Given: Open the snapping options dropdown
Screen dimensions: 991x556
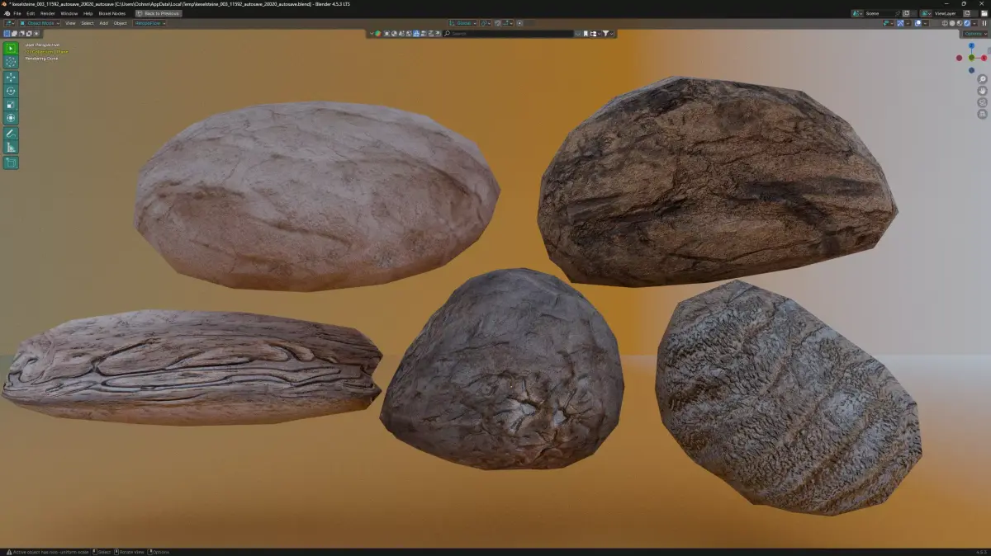Looking at the screenshot, I should click(507, 23).
